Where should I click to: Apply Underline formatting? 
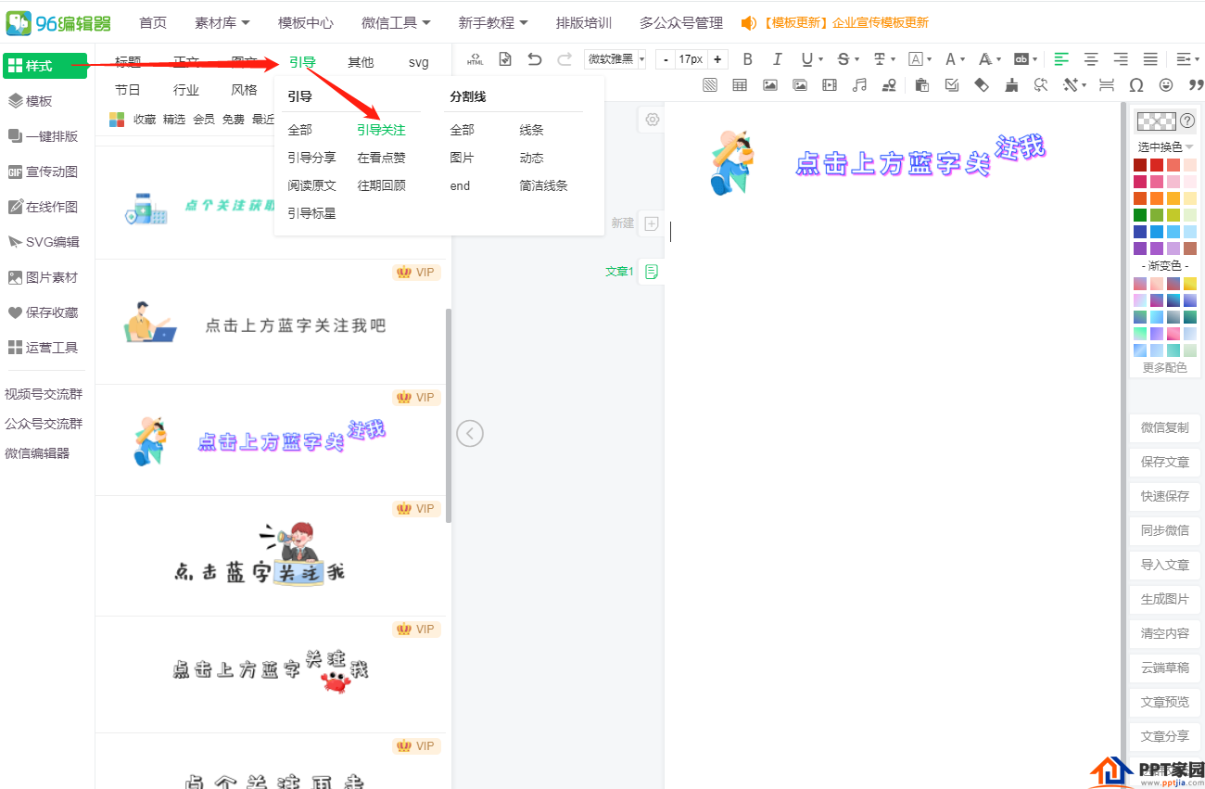pyautogui.click(x=806, y=59)
